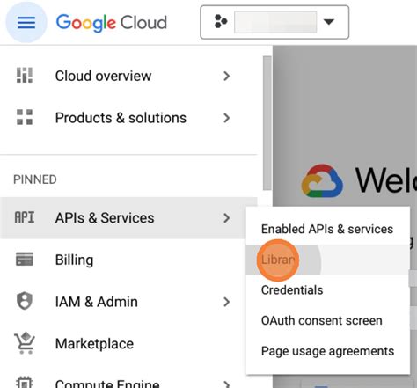Expand the IAM & Admin submenu chevron

tap(226, 302)
